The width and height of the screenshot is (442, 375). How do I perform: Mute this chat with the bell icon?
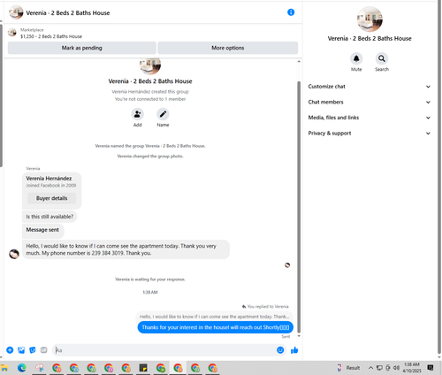(356, 58)
